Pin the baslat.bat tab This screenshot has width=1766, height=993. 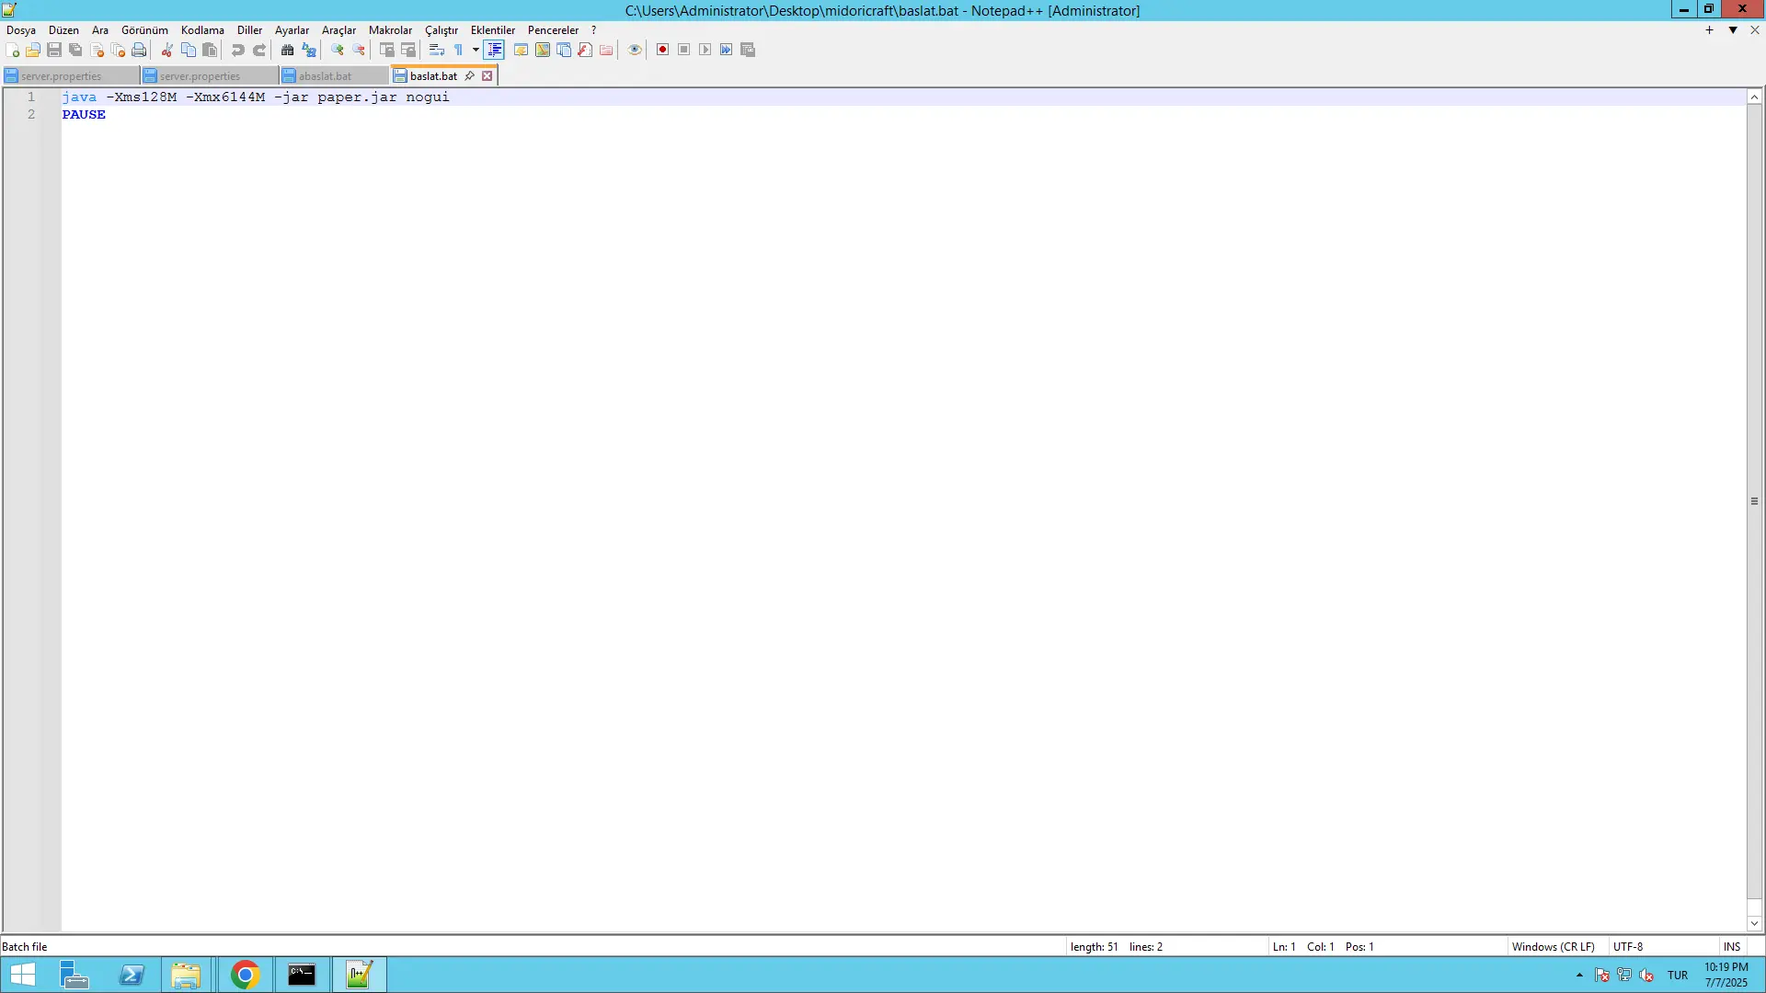469,76
